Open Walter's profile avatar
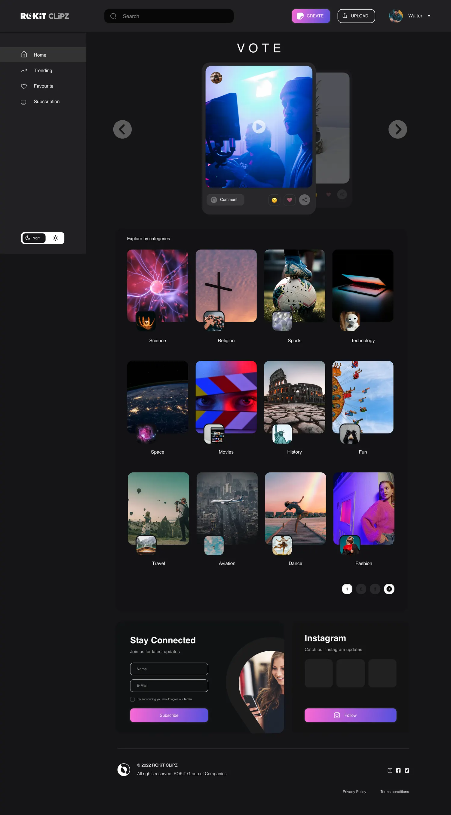 click(x=396, y=16)
